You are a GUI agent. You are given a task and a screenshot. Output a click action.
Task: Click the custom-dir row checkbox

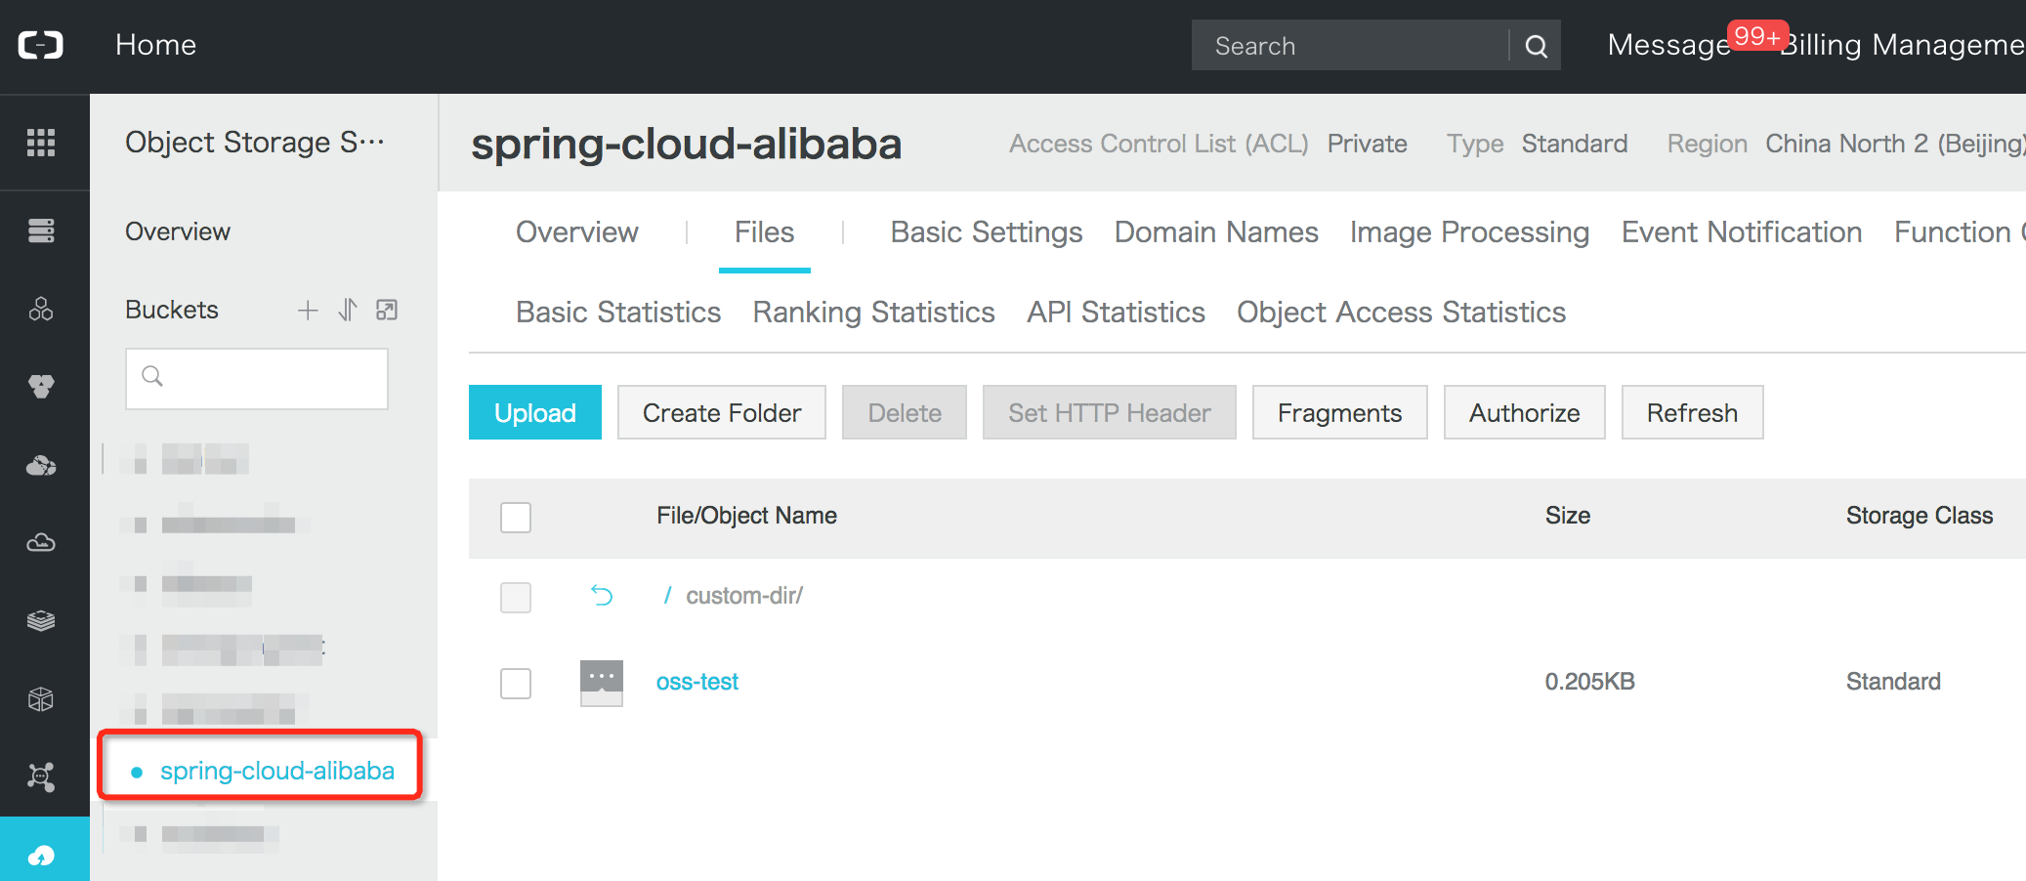pos(516,597)
